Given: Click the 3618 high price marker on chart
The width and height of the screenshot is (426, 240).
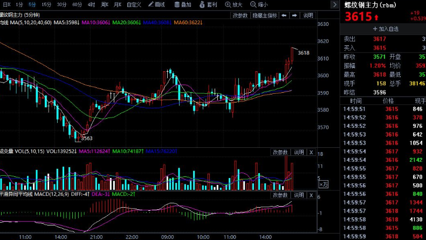Looking at the screenshot, I should coord(304,53).
